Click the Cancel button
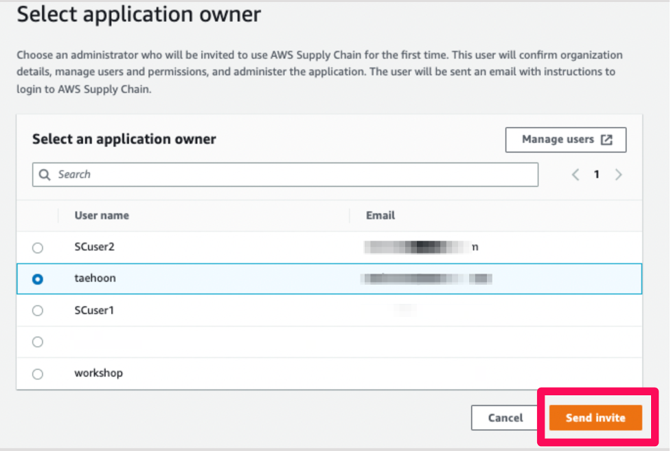 click(505, 417)
